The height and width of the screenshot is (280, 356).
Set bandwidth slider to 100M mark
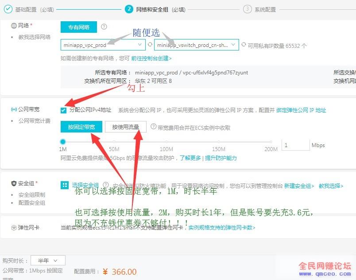tap(166, 142)
